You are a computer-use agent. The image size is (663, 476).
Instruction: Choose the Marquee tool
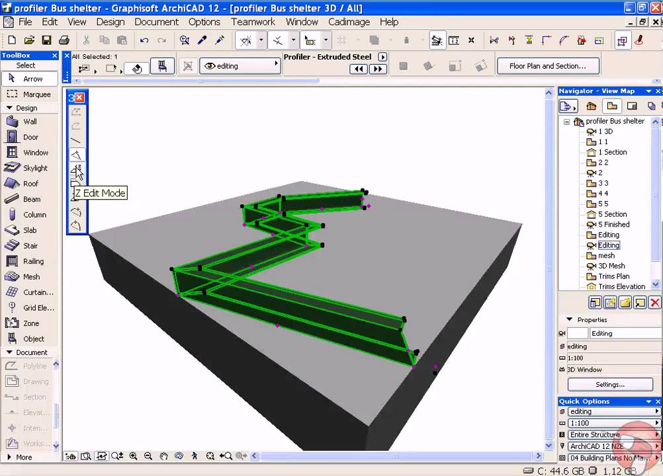tap(30, 94)
